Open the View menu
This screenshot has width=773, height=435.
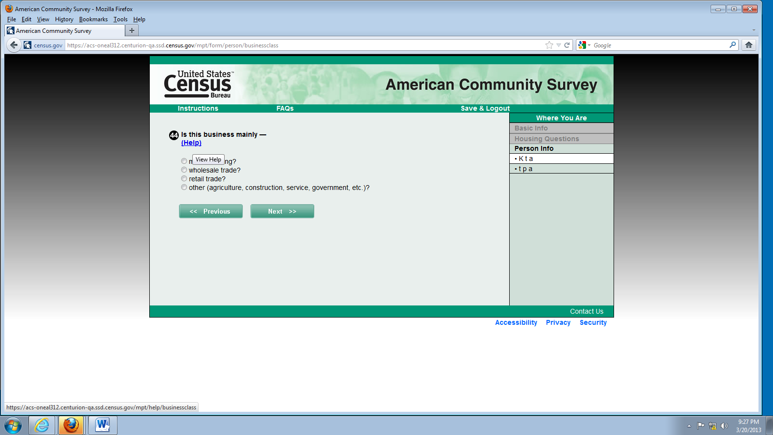(x=43, y=19)
